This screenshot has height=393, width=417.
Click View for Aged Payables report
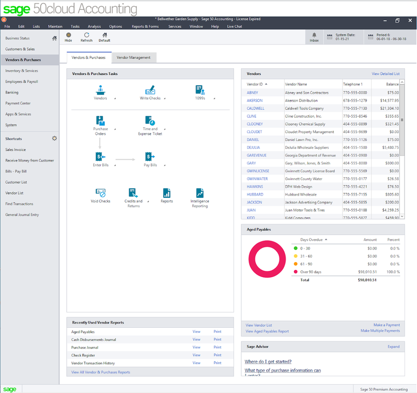(197, 331)
